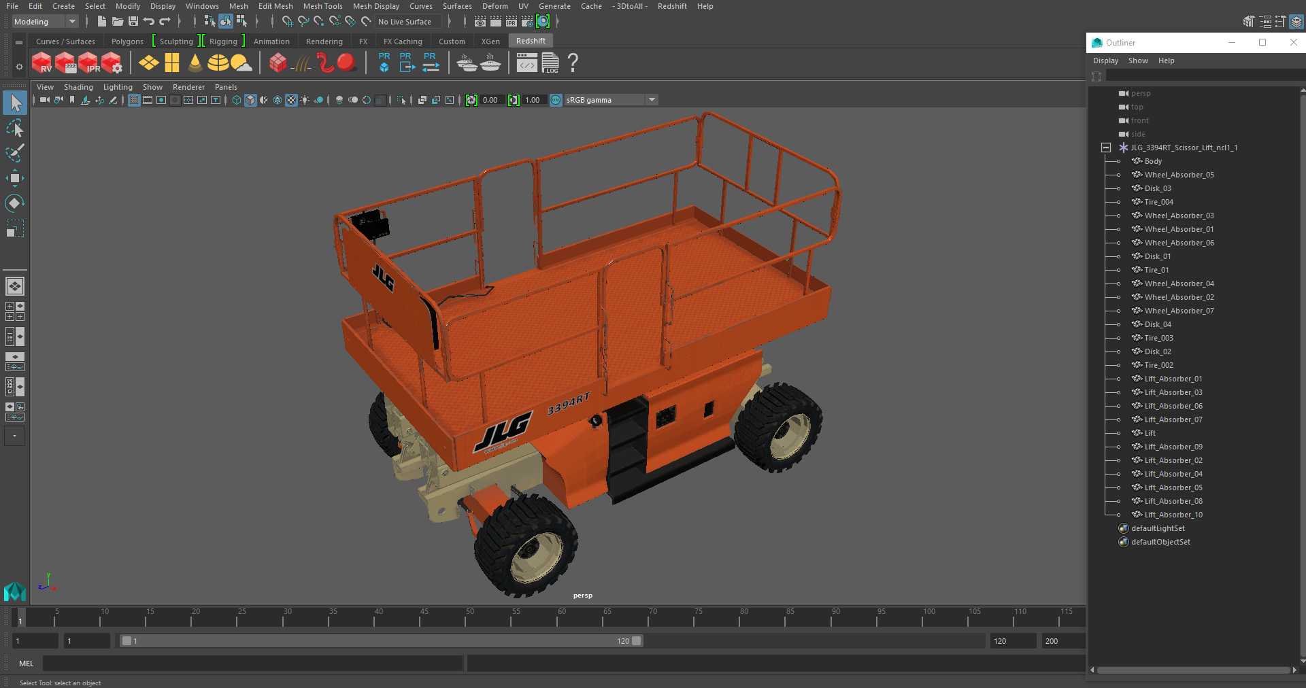Choose the Rotate tool
This screenshot has height=688, width=1306.
(x=15, y=203)
